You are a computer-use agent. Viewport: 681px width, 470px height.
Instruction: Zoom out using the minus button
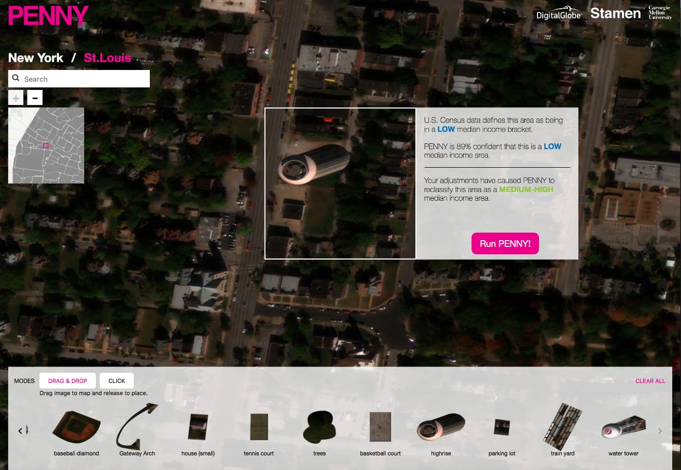click(35, 97)
